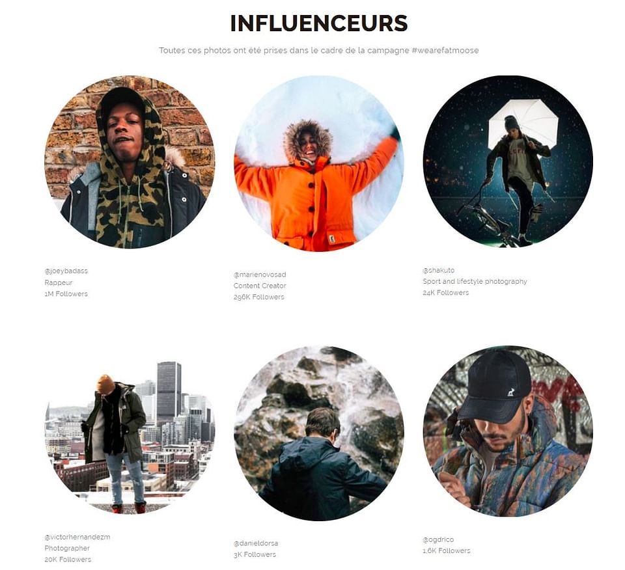Screen dimensions: 625x570
Task: Open the black cap photo of @ogdrico
Action: pos(508,432)
